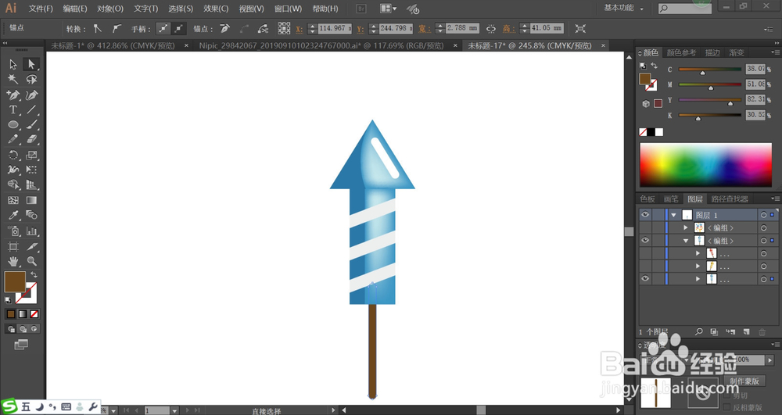Select the Eraser tool
The width and height of the screenshot is (782, 415).
pyautogui.click(x=31, y=139)
